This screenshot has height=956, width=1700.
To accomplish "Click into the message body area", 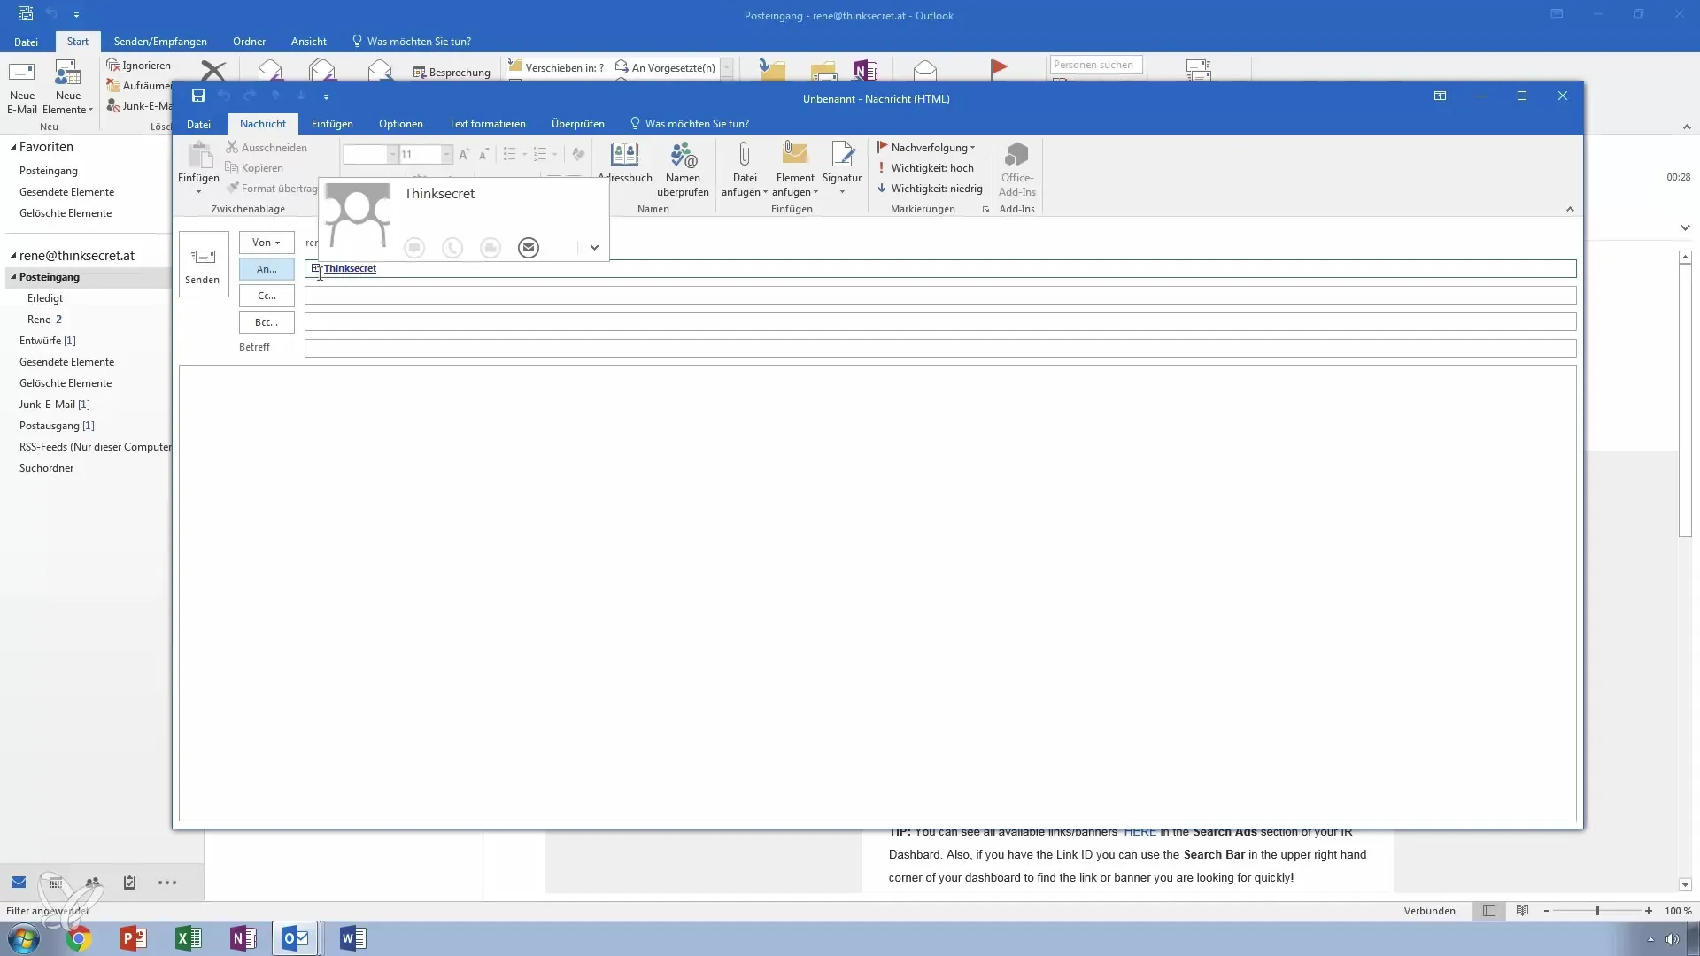I will click(x=877, y=593).
